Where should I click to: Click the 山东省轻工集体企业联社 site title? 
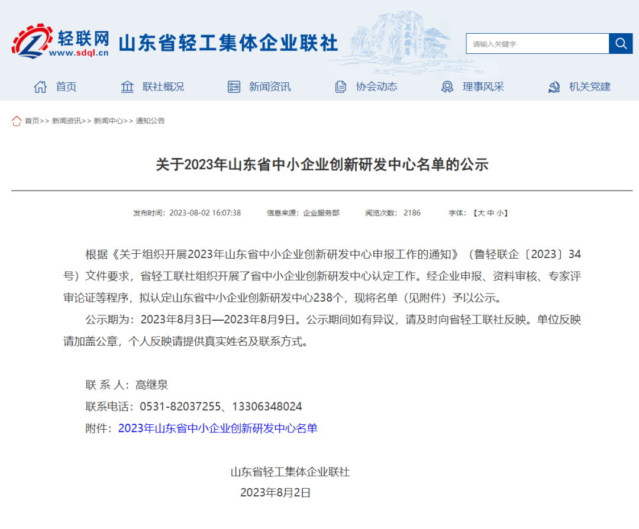coord(228,43)
